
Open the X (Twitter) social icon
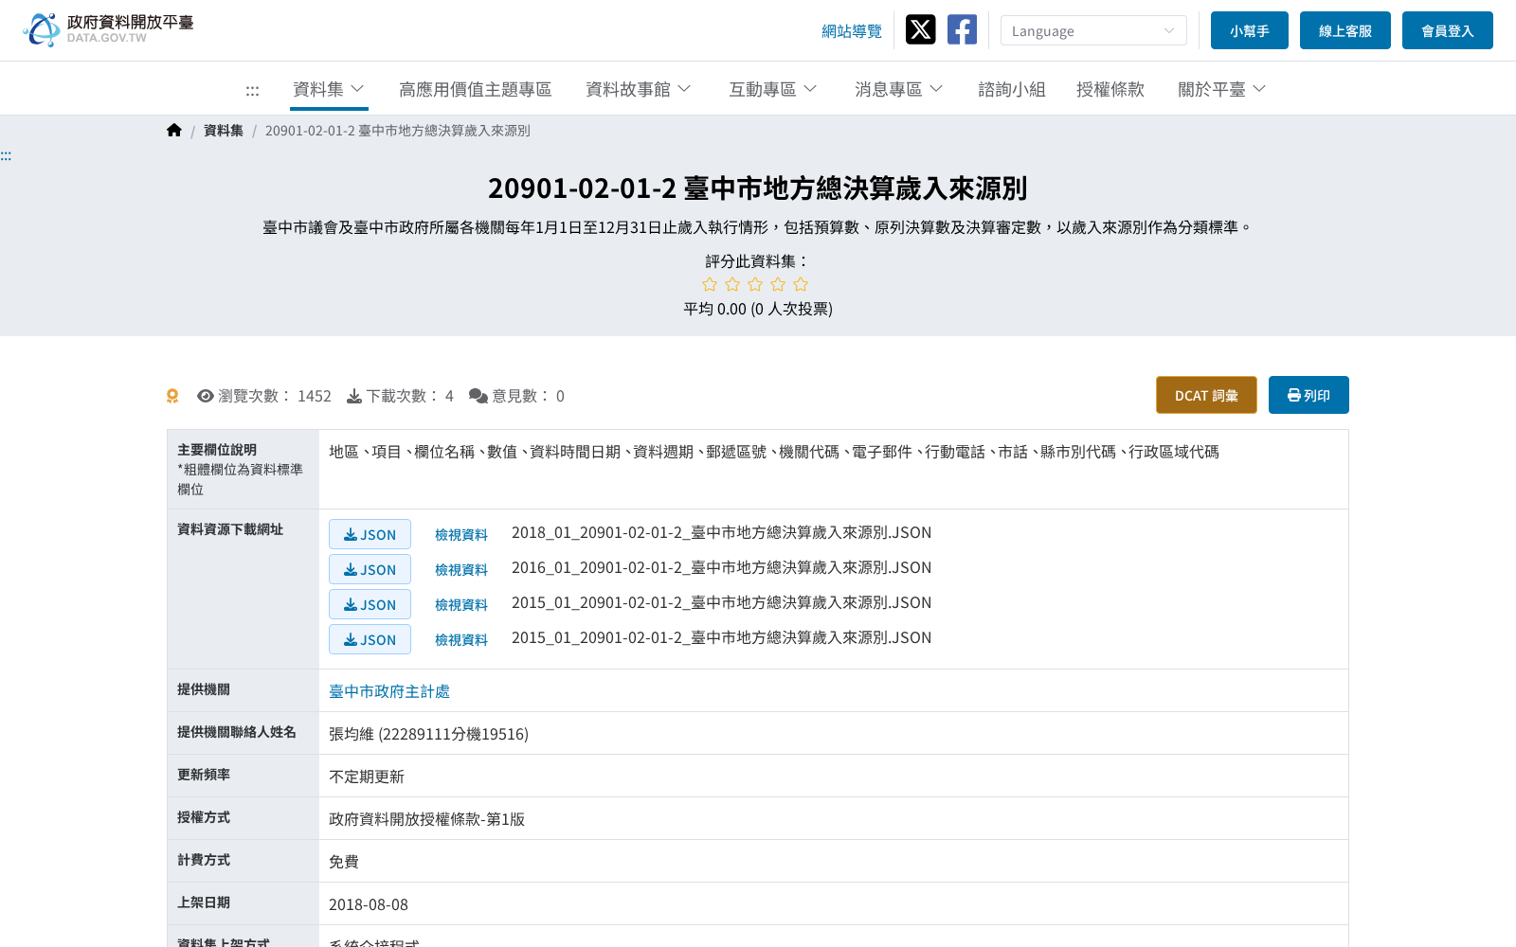click(920, 29)
